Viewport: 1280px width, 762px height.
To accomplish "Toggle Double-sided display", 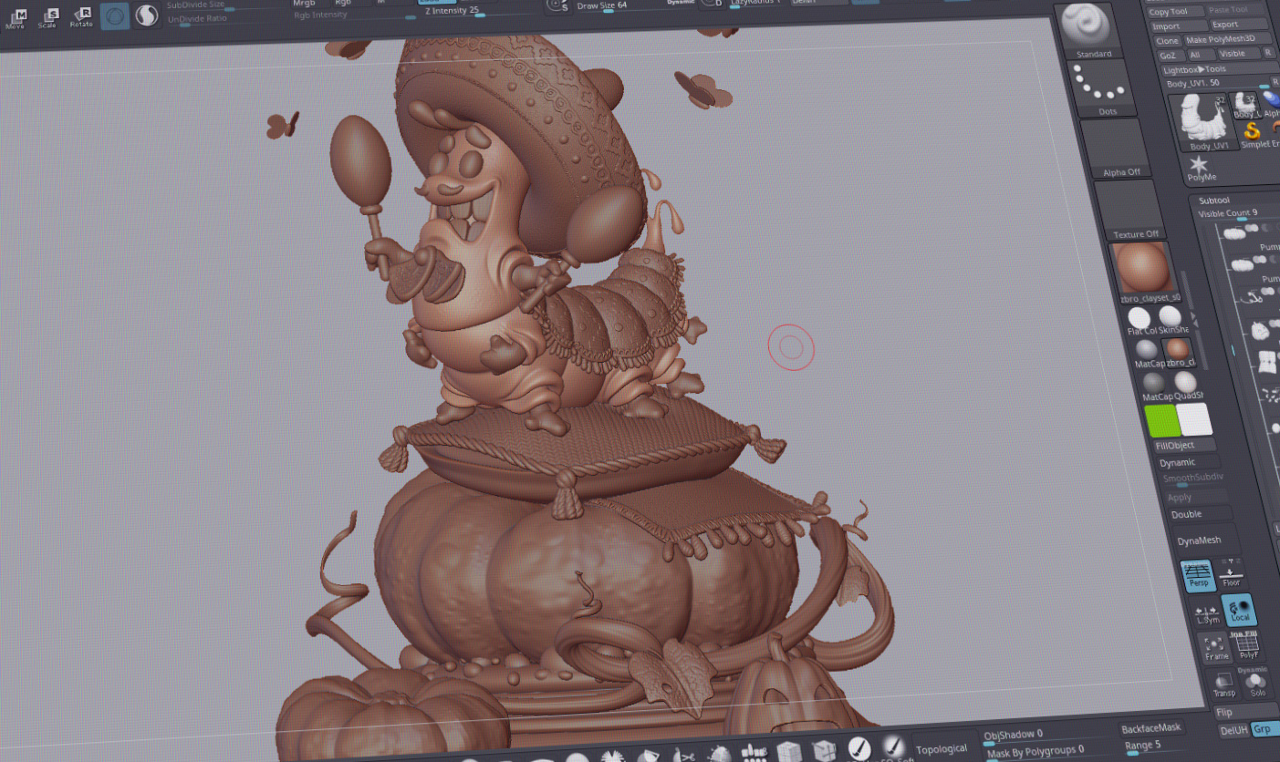I will [x=1200, y=514].
